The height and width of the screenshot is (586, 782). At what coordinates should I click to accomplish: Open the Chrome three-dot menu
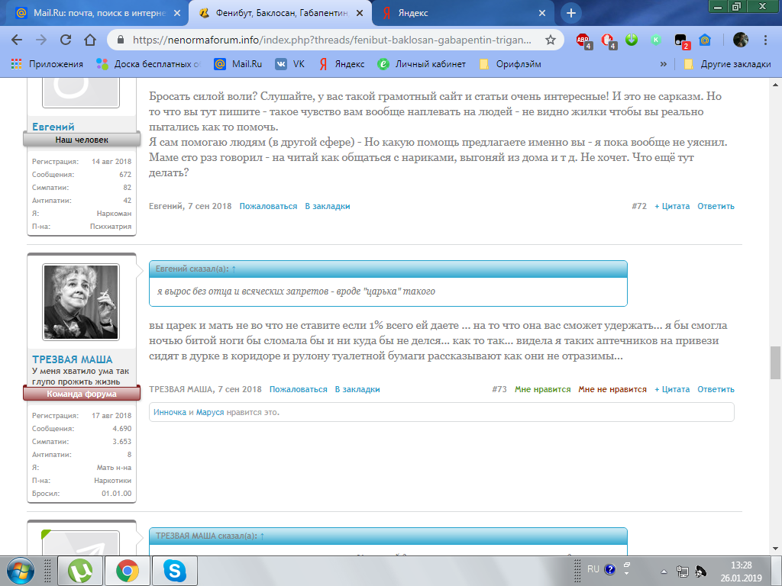point(765,40)
